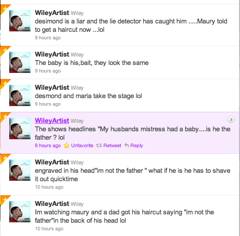
Task: Open the purple '9 hours ago' timestamp
Action: (x=48, y=145)
